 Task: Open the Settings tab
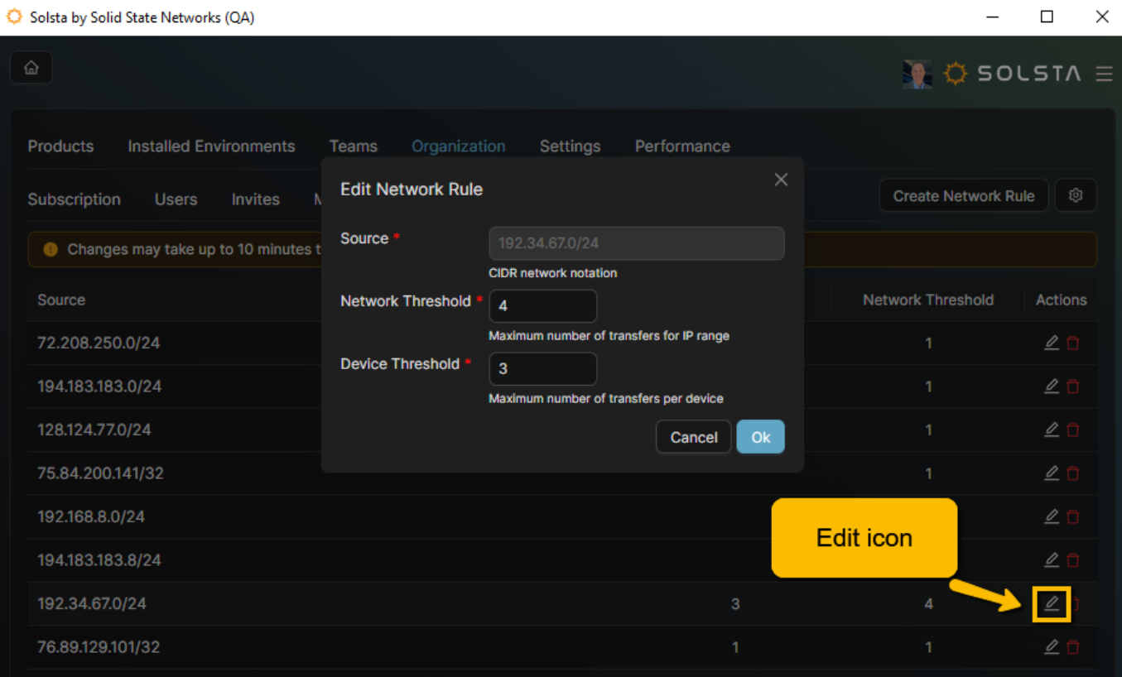coord(570,146)
